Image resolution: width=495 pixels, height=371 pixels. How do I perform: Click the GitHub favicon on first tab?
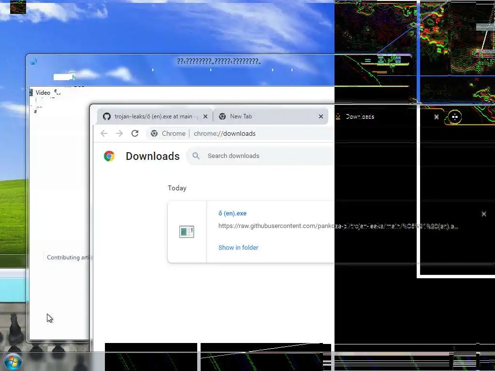pos(107,116)
